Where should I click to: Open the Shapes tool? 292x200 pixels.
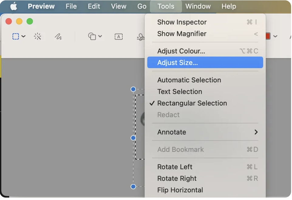click(x=92, y=36)
